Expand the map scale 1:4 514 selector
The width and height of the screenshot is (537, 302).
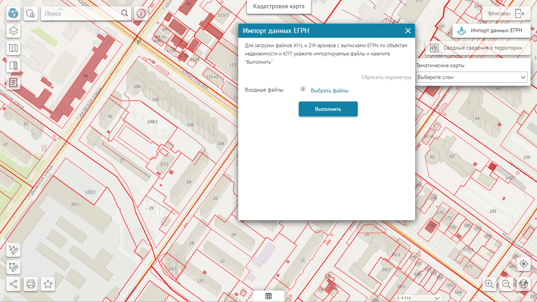[x=418, y=298]
